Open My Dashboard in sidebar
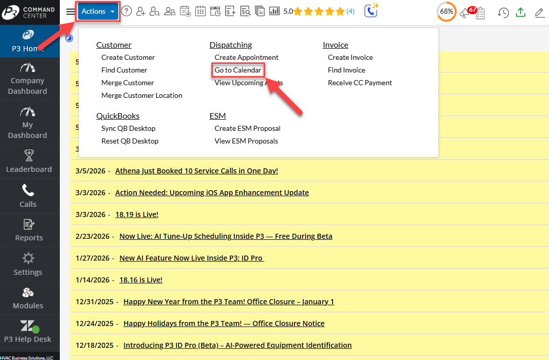Image resolution: width=549 pixels, height=360 pixels. click(x=30, y=123)
